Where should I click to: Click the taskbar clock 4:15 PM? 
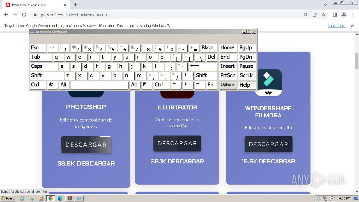click(x=344, y=198)
